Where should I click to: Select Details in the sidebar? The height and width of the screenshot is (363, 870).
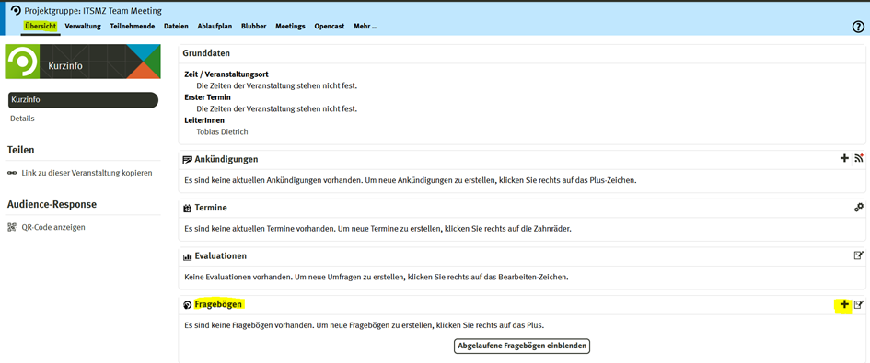pos(22,119)
